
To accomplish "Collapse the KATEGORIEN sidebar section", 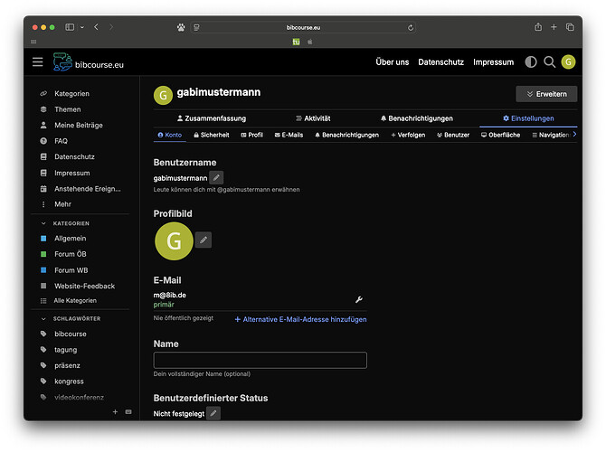I will pos(43,223).
